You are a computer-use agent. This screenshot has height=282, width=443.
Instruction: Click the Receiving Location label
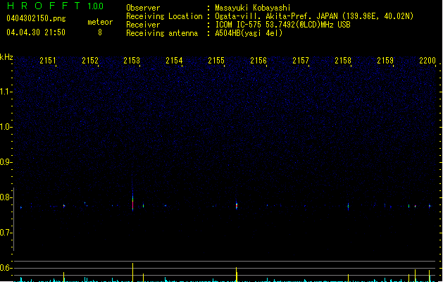point(164,16)
